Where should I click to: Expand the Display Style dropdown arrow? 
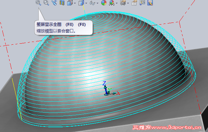coord(86,3)
